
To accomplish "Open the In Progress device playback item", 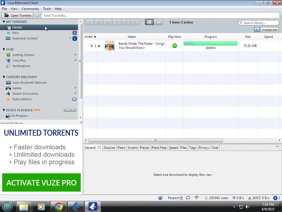I will (x=20, y=116).
